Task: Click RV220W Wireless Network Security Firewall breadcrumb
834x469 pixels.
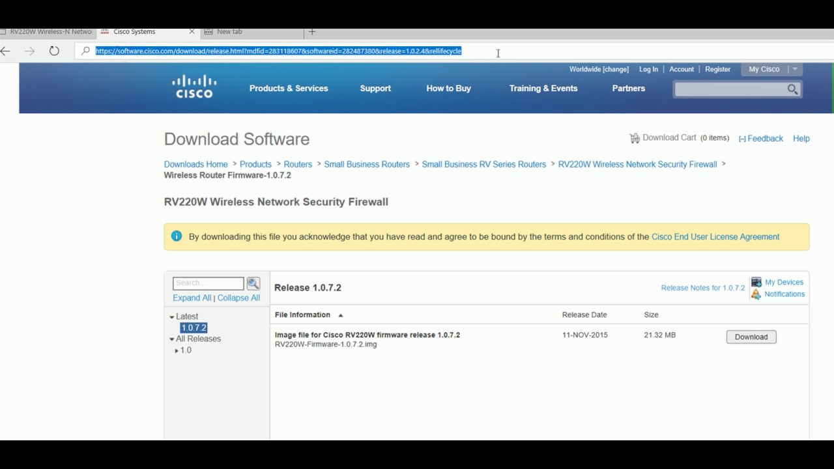Action: (x=637, y=164)
